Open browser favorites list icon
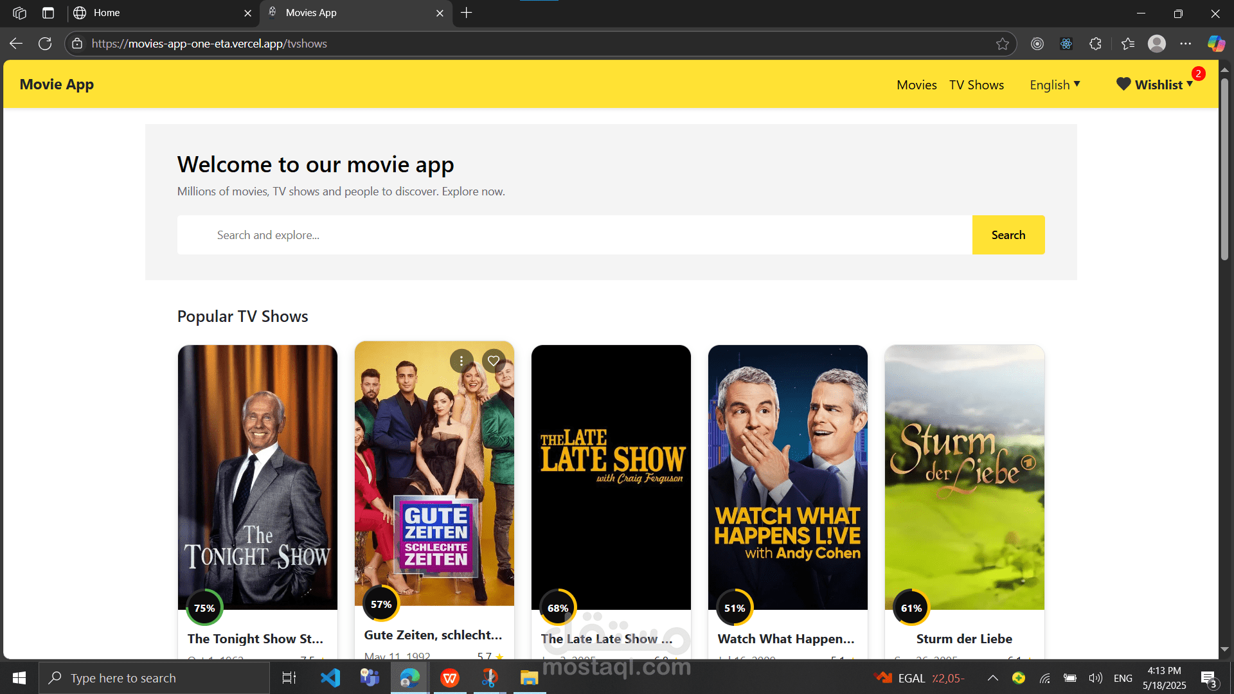This screenshot has width=1234, height=694. pos(1128,44)
